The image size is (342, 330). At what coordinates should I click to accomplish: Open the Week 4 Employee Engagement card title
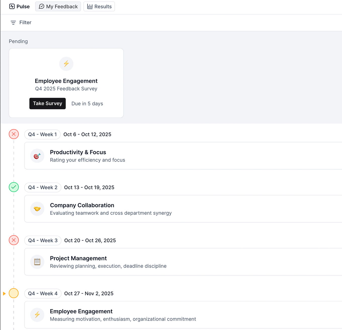pyautogui.click(x=81, y=311)
